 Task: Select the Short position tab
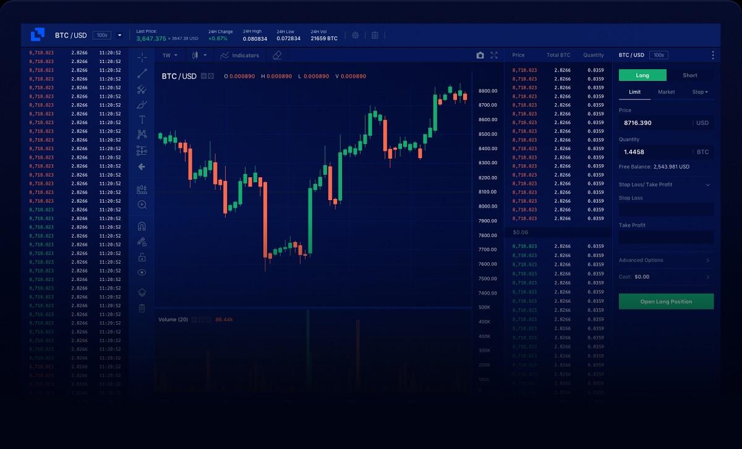(690, 75)
